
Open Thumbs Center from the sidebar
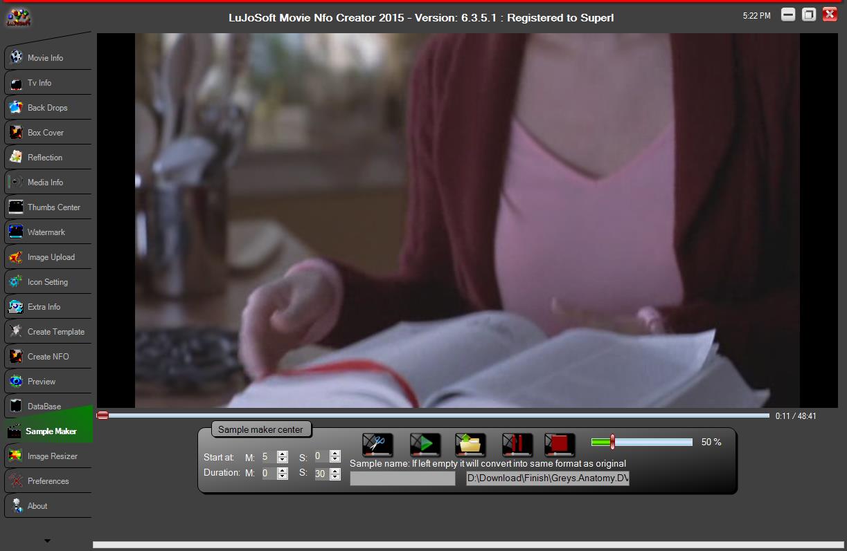tap(47, 207)
